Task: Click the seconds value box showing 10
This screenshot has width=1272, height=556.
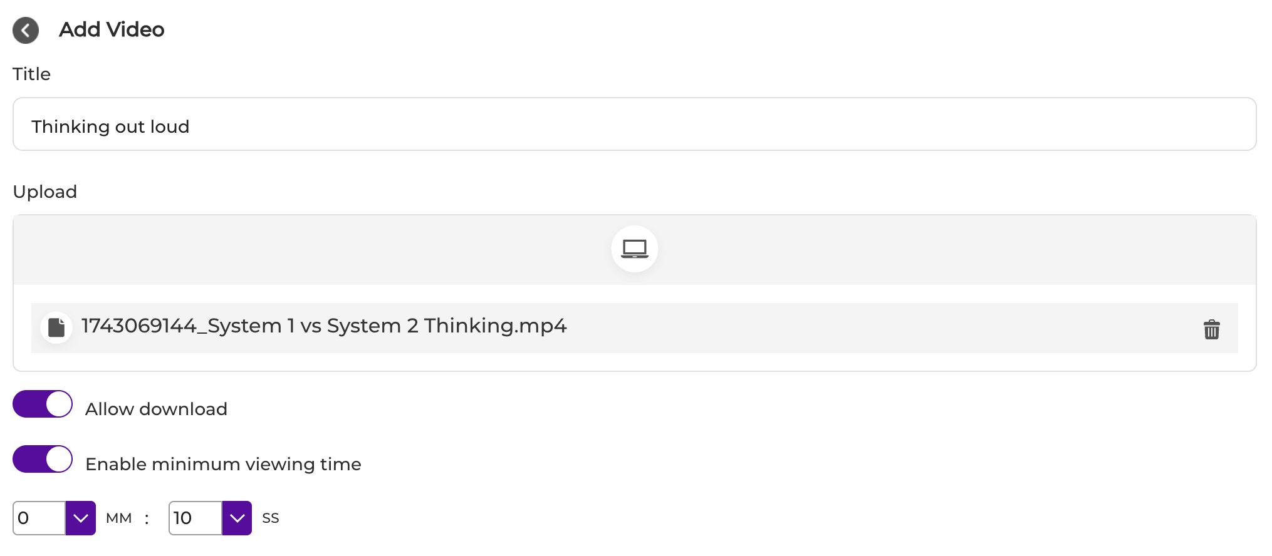Action: 195,518
